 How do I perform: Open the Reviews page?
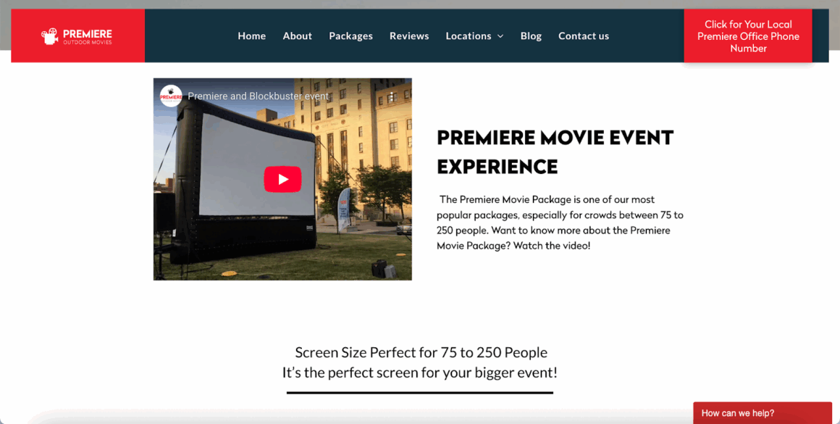click(x=409, y=36)
